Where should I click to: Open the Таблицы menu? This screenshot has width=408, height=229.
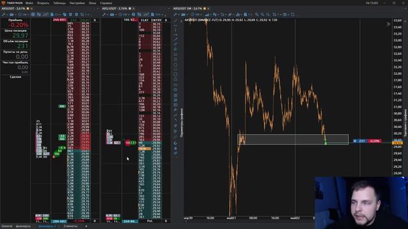point(59,3)
